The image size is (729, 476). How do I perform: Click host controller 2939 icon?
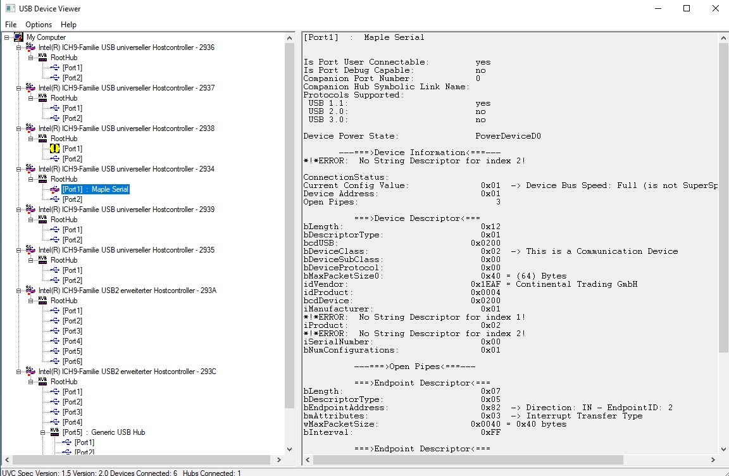tap(30, 209)
